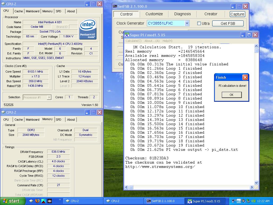This screenshot has width=273, height=205.
Task: Open Processor #1 selection dropdown
Action: (x=37, y=97)
